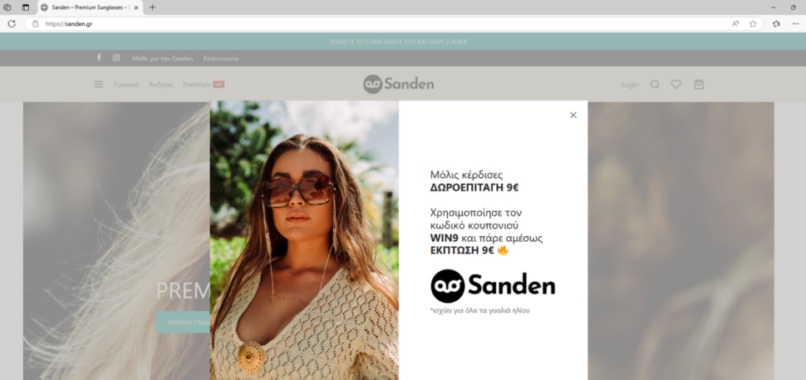Open a new browser tab

[152, 7]
